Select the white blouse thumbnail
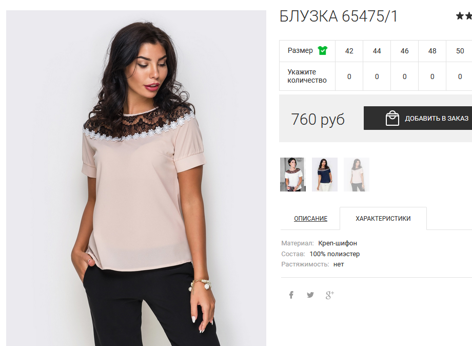Screen dimensions: 472x346 click(293, 175)
